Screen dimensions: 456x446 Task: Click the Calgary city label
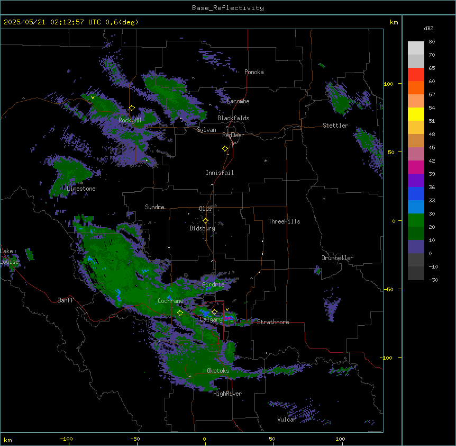tap(211, 319)
